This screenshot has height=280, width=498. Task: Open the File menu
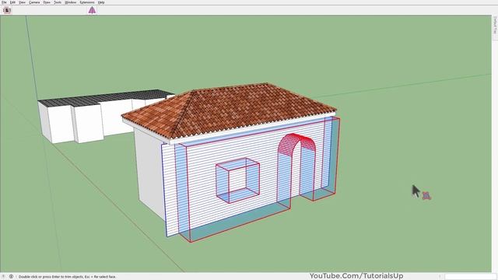click(4, 2)
